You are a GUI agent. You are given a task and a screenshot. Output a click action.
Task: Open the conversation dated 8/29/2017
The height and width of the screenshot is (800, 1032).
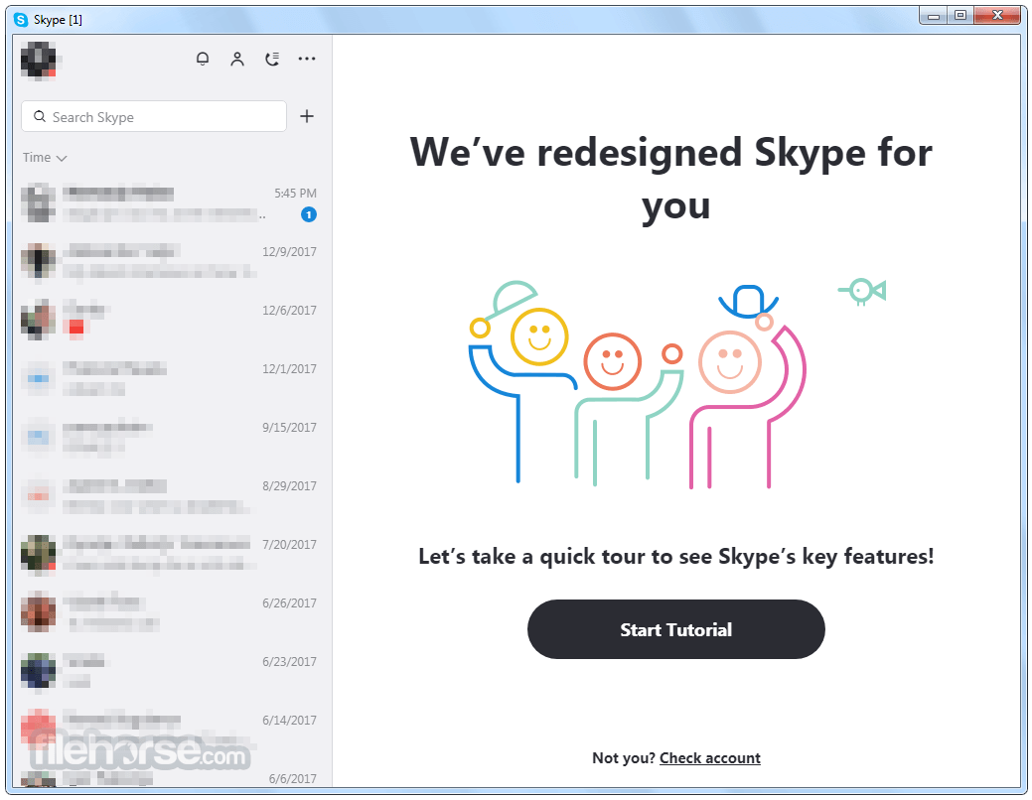[x=173, y=496]
